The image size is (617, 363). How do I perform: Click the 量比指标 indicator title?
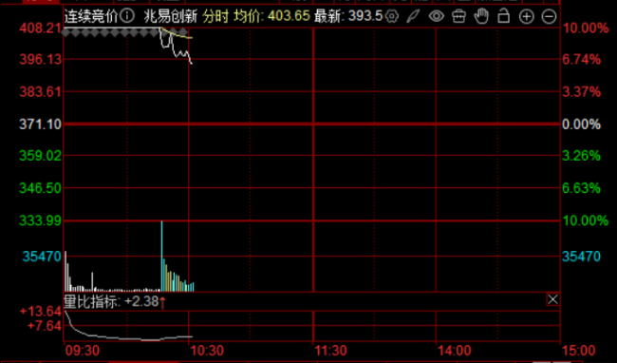click(x=90, y=302)
